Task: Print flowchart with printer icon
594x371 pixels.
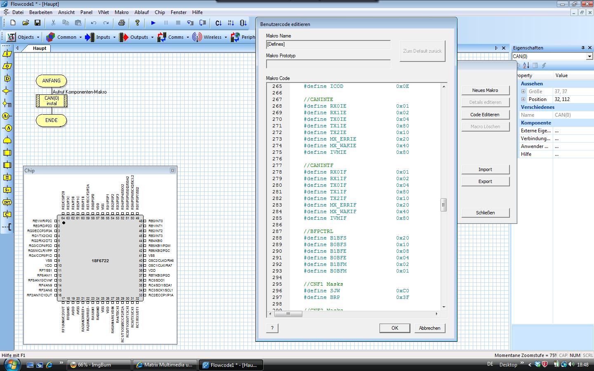Action: (x=121, y=23)
